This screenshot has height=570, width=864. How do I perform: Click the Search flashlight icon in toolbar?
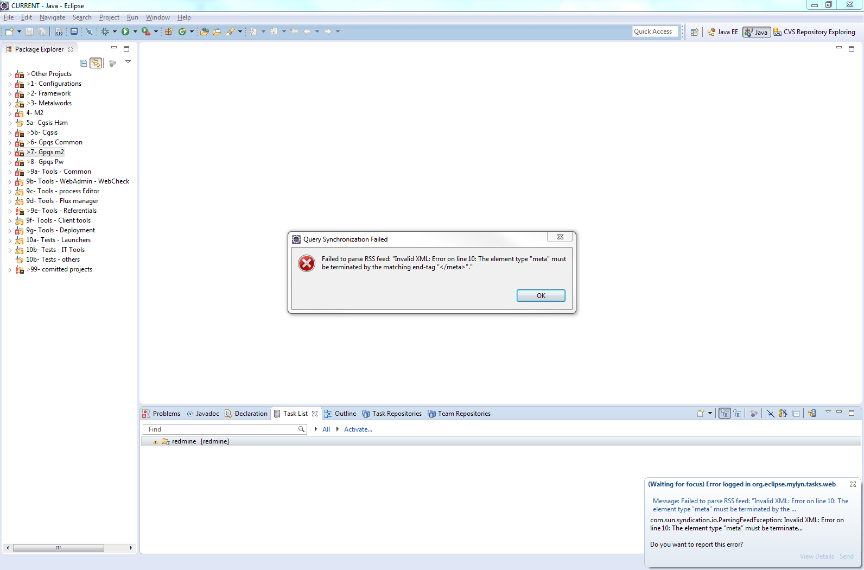[230, 31]
